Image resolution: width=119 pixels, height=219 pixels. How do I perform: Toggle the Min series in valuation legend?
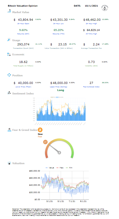69,168
